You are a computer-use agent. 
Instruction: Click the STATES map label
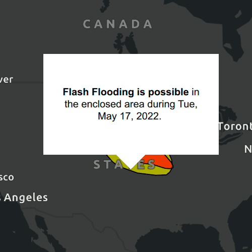(x=124, y=164)
